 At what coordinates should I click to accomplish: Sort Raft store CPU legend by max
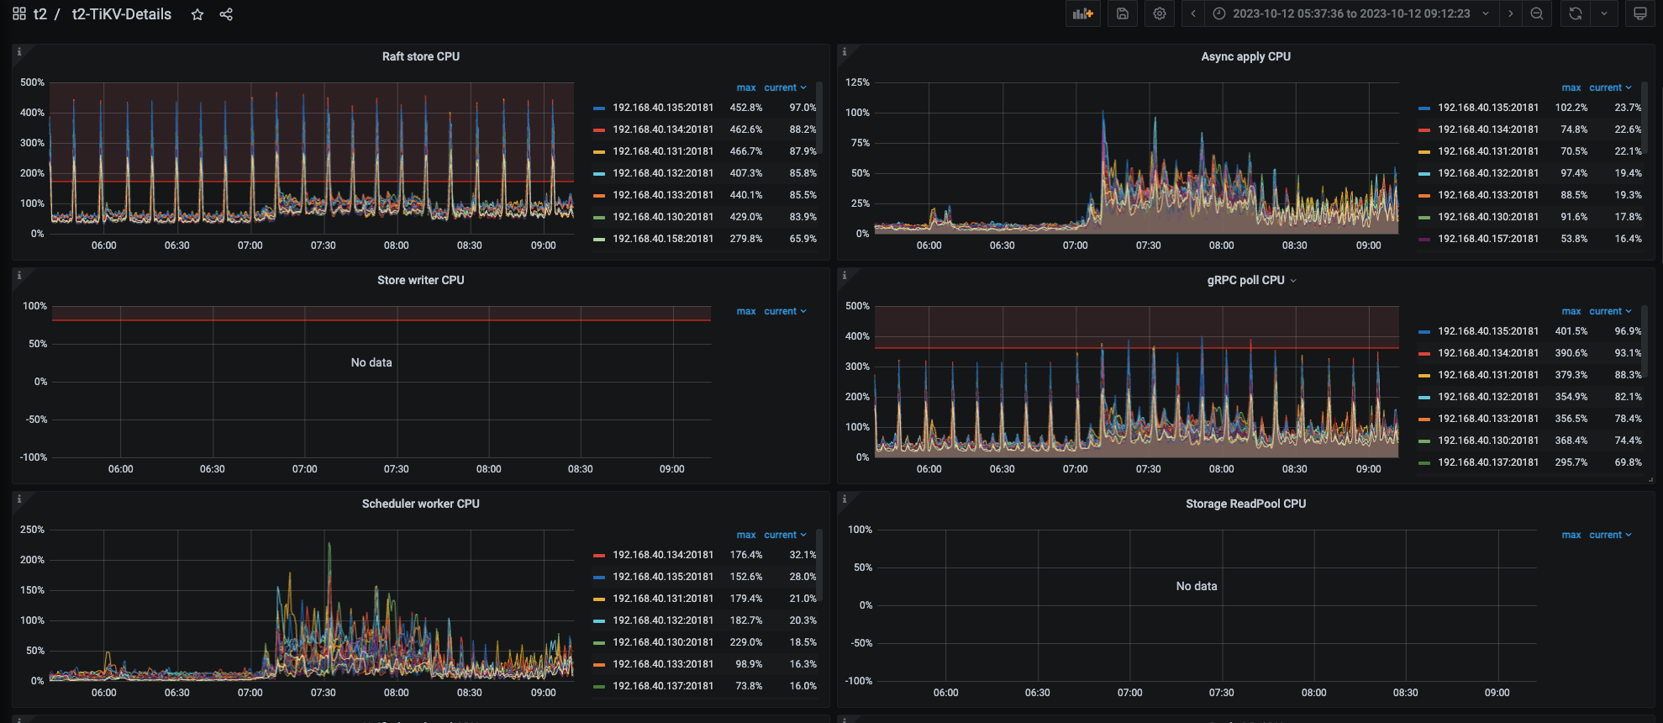(745, 87)
